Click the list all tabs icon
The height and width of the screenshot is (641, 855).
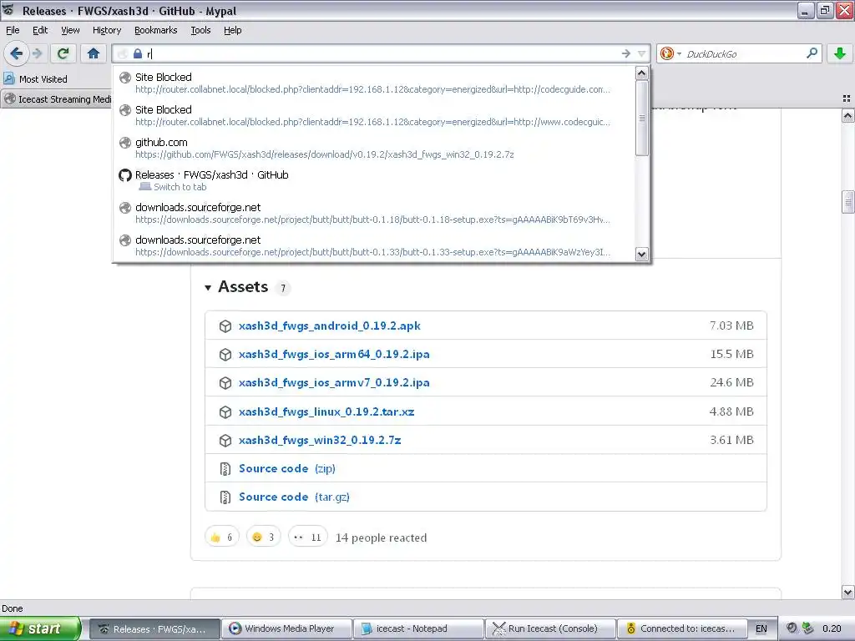pyautogui.click(x=847, y=98)
